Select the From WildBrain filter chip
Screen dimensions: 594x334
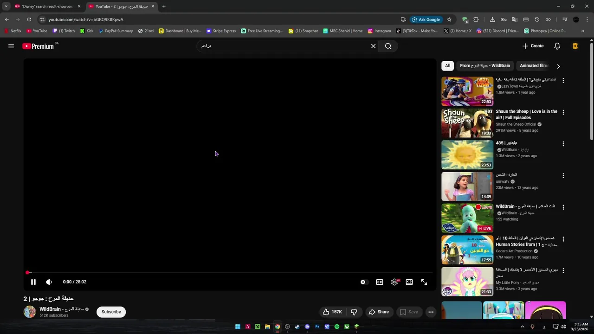[x=485, y=66]
